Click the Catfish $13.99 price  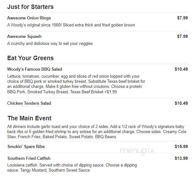181,158
